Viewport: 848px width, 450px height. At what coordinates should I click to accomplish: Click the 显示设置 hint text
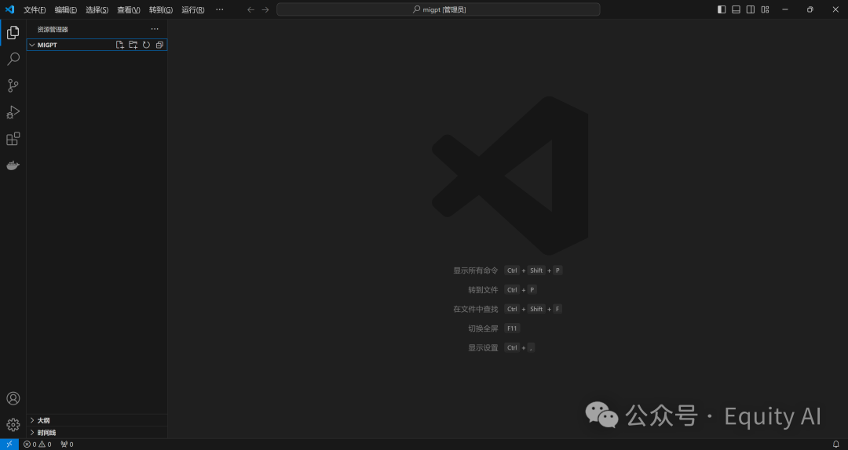tap(483, 347)
